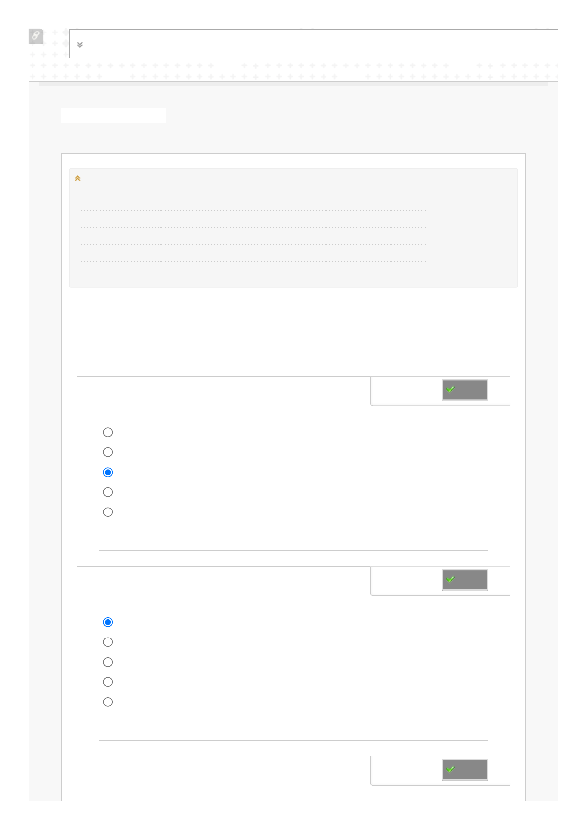
Task: Select the third option in the second question
Action: 108,662
